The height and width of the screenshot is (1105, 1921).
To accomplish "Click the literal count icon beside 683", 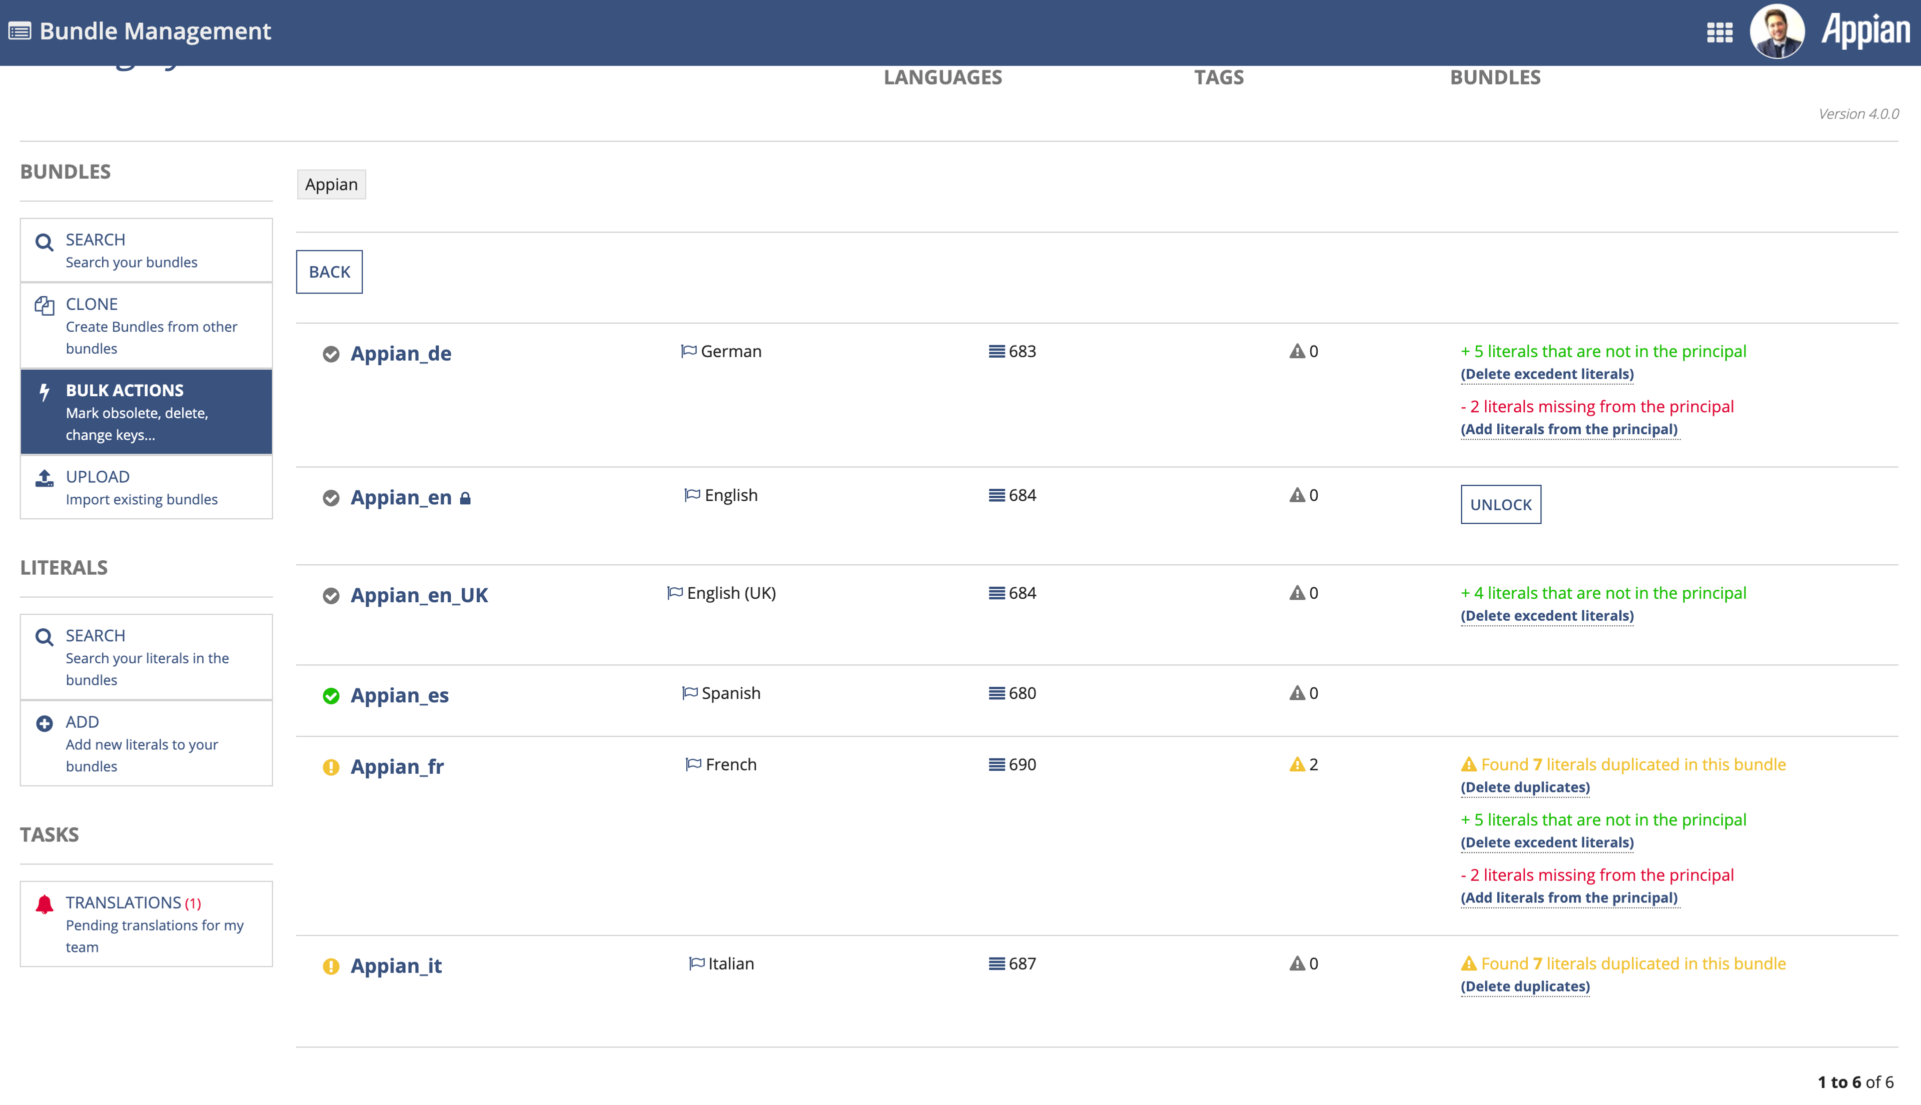I will (997, 351).
